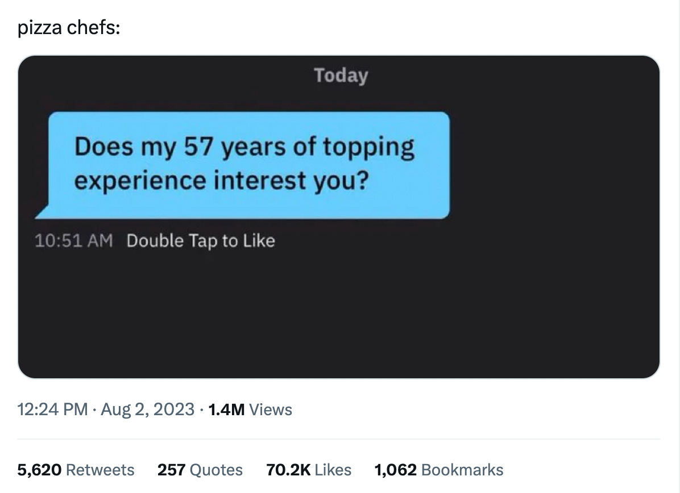This screenshot has height=493, width=680.
Task: Open the 257 Quotes list
Action: [x=200, y=470]
